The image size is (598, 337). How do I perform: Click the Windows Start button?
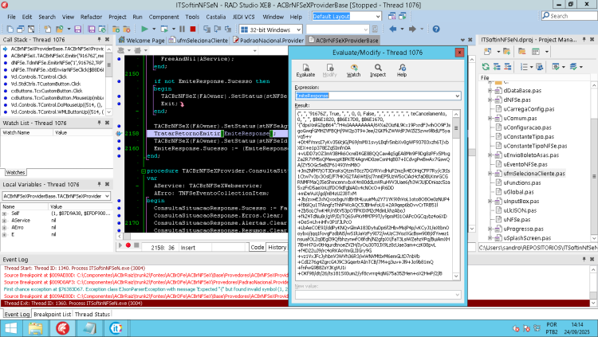tap(10, 328)
